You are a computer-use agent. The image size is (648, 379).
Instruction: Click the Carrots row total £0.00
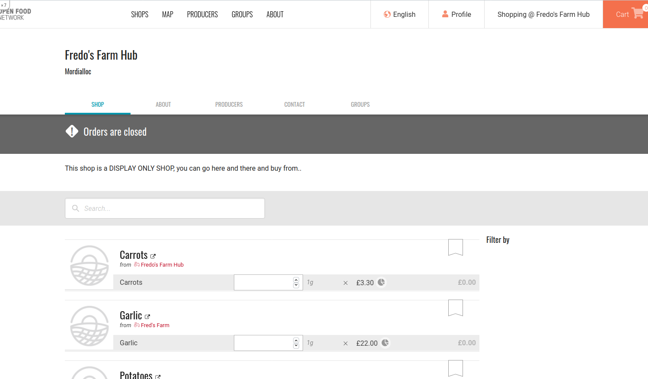tap(467, 282)
